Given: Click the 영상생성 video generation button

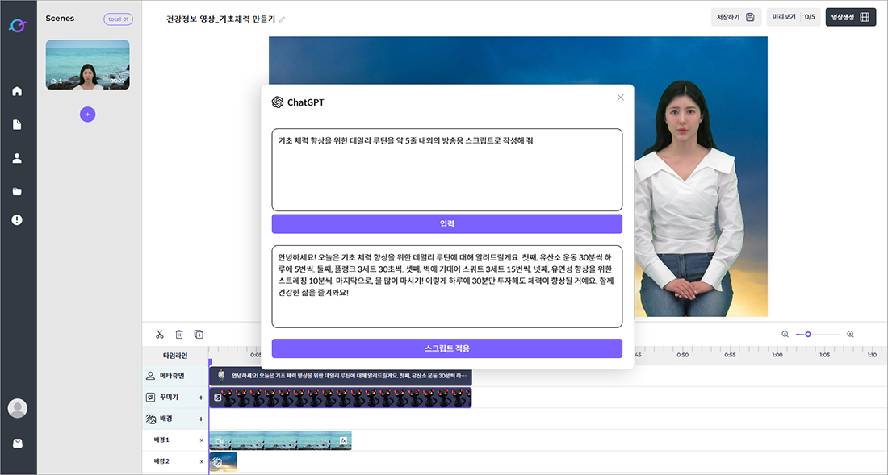Looking at the screenshot, I should point(850,16).
